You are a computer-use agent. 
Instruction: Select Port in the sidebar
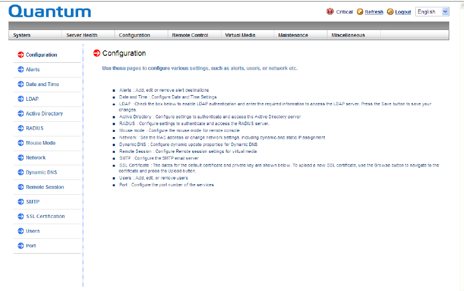31,246
